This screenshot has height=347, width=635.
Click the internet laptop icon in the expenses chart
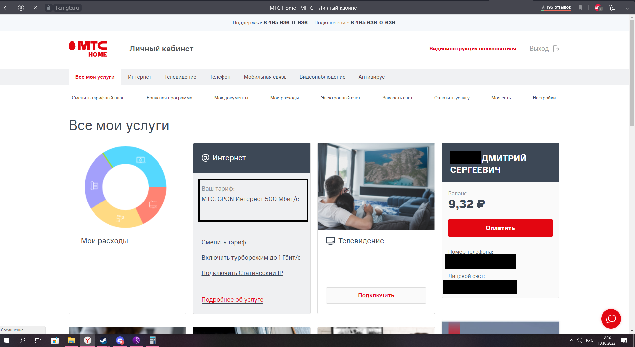click(x=141, y=160)
